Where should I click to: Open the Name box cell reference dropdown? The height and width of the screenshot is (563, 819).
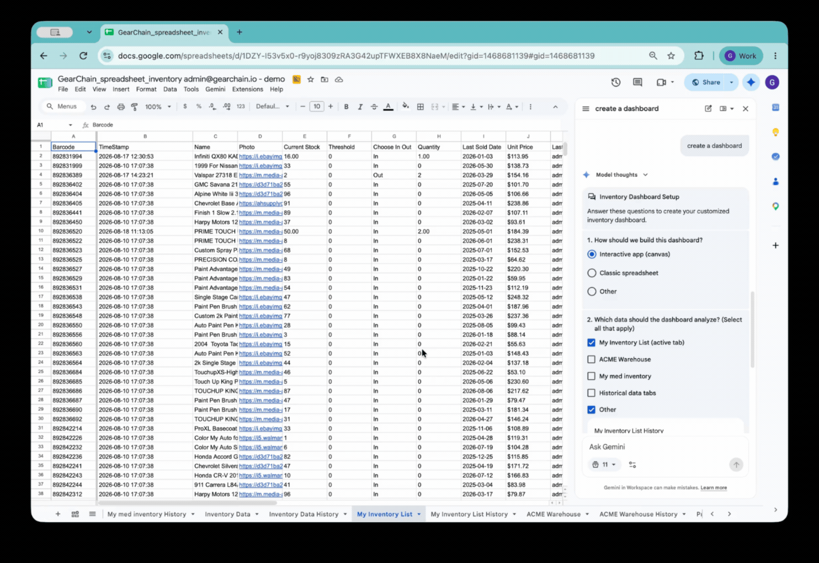coord(70,125)
